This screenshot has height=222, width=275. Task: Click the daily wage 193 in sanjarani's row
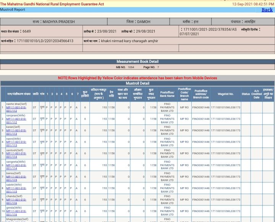[105, 119]
